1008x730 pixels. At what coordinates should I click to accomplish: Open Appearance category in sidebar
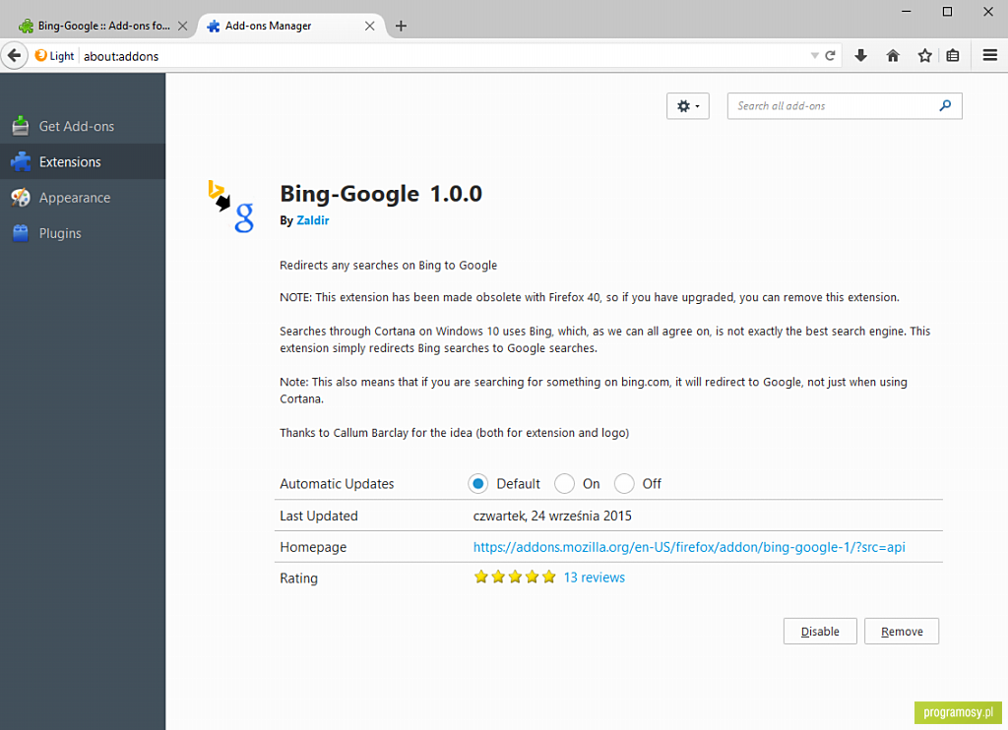tap(83, 198)
